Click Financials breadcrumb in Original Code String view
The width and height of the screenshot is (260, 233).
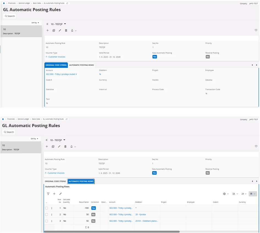12,3
